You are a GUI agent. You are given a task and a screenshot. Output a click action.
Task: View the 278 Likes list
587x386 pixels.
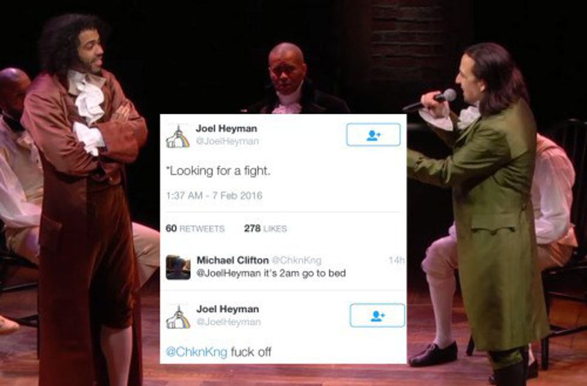[265, 229]
